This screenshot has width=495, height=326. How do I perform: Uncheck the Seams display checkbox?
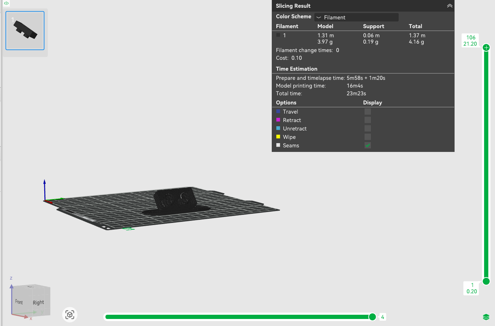tap(368, 145)
